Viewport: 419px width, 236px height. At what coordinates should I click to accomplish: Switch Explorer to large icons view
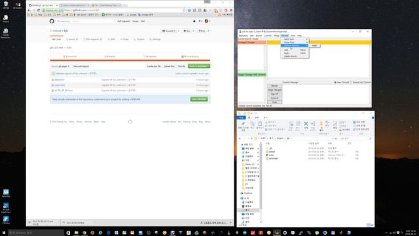[x=372, y=225]
